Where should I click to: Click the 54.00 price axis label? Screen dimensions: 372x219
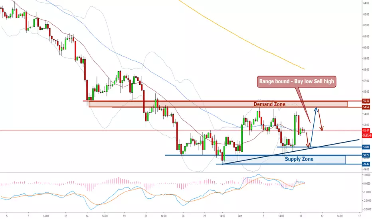[366, 114]
